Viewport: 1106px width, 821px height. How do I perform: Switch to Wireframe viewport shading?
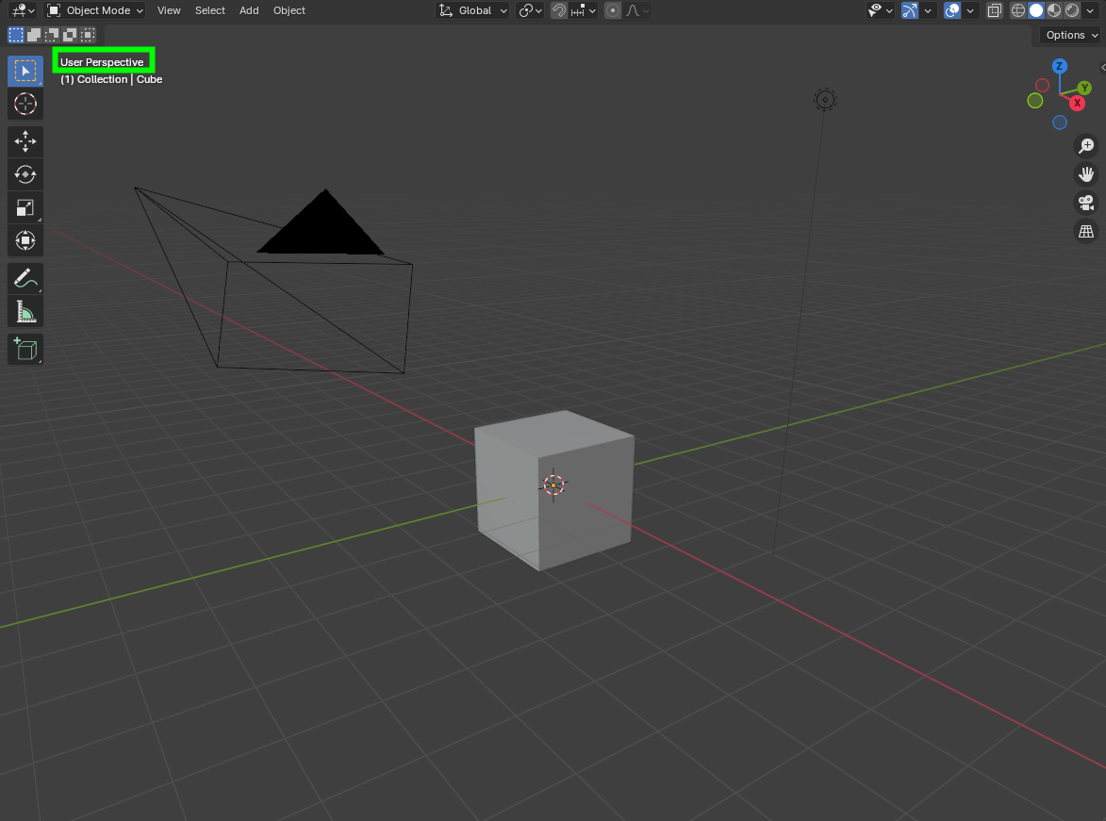1017,10
